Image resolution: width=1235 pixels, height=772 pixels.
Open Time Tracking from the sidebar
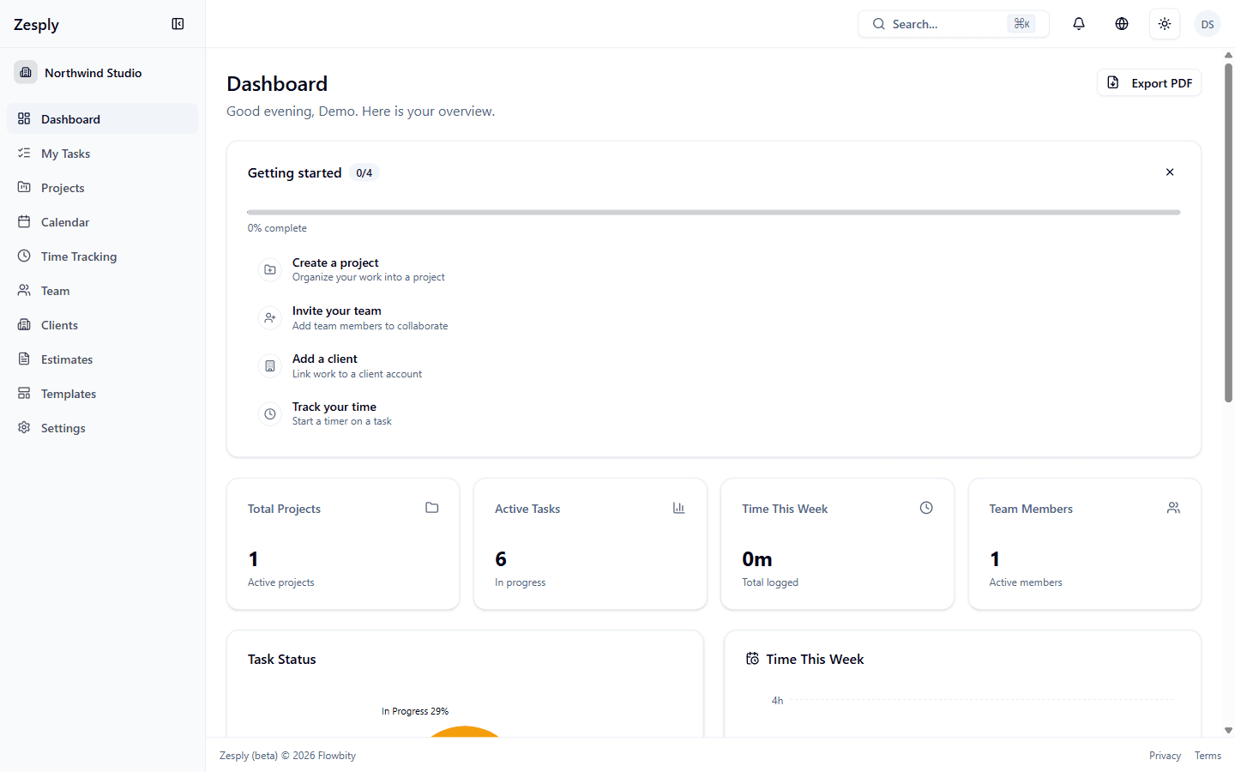[103, 256]
